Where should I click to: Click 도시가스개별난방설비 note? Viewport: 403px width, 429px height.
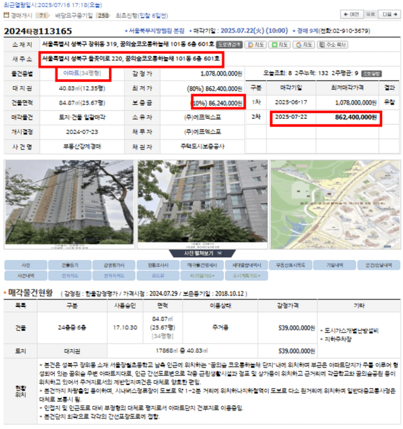pos(351,330)
